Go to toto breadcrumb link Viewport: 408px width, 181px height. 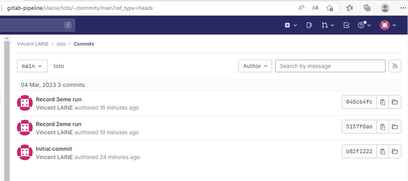tap(61, 44)
